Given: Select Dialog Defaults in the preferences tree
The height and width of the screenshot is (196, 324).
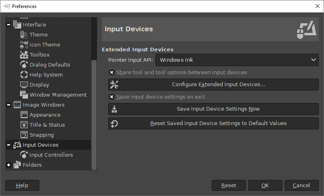Looking at the screenshot, I should point(50,65).
